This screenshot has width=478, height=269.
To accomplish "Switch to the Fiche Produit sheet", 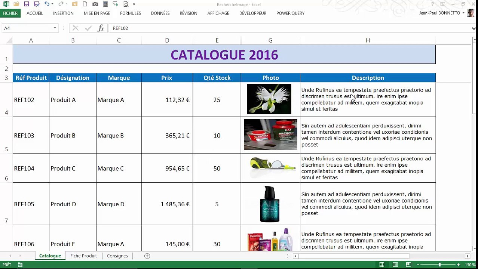I will 83,256.
